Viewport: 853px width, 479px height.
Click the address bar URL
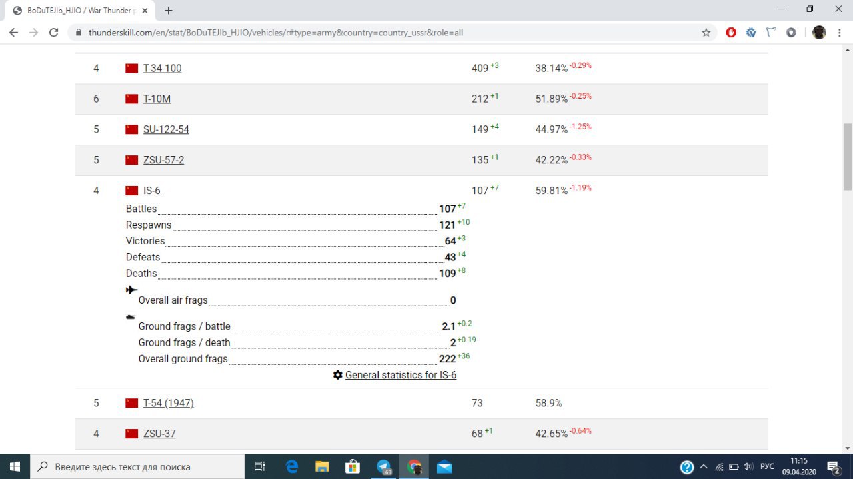coord(276,32)
